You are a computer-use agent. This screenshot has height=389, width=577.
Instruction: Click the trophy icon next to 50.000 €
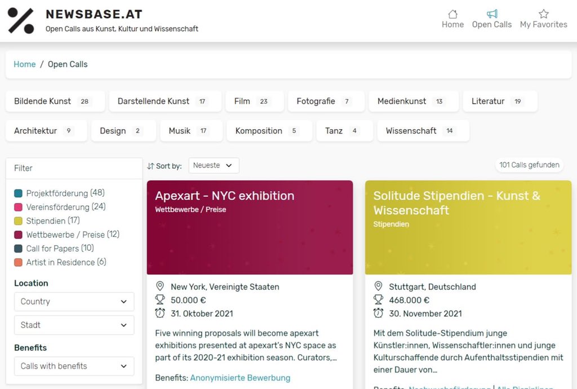(159, 299)
